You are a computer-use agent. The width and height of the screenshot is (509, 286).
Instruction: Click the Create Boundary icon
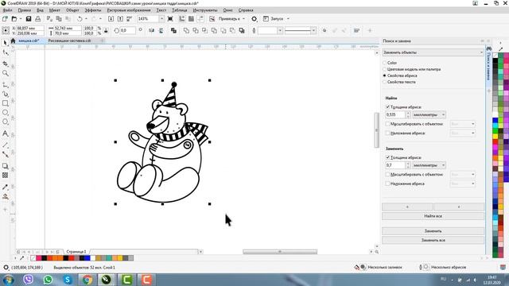click(x=242, y=30)
